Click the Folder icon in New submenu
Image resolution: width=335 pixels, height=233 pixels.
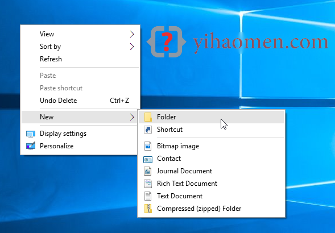pos(148,117)
